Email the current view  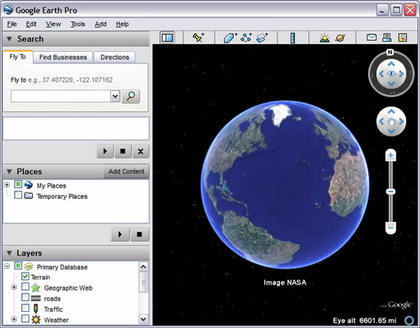[x=372, y=37]
